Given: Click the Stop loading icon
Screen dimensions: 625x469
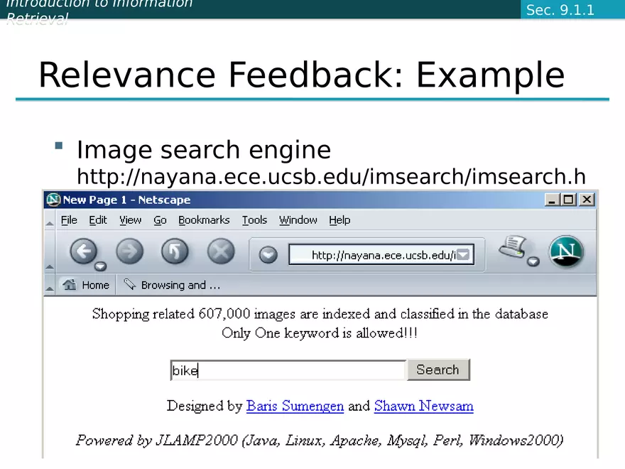Looking at the screenshot, I should coord(220,252).
